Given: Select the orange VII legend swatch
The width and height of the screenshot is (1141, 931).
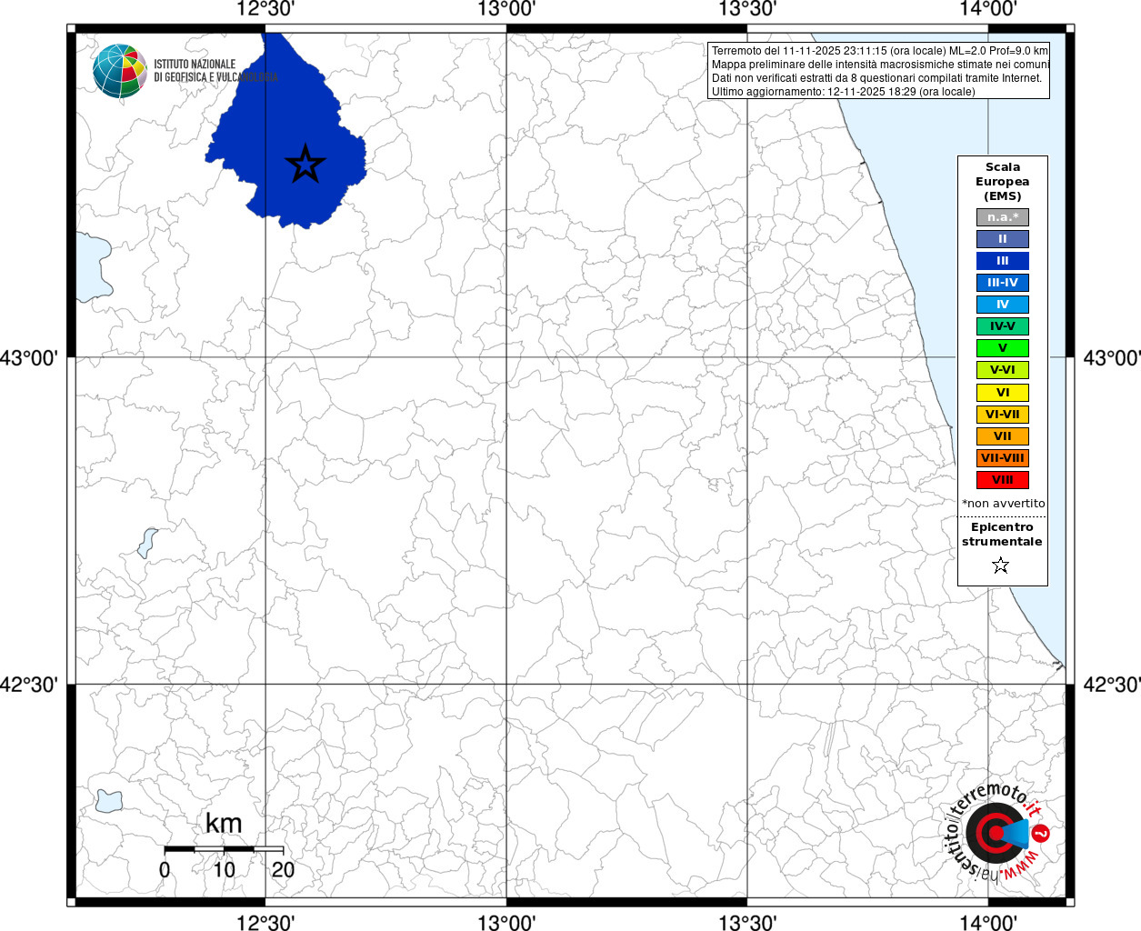Looking at the screenshot, I should (x=1002, y=436).
